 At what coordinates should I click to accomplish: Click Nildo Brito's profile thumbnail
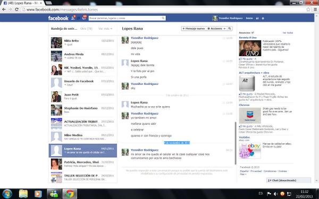56,42
